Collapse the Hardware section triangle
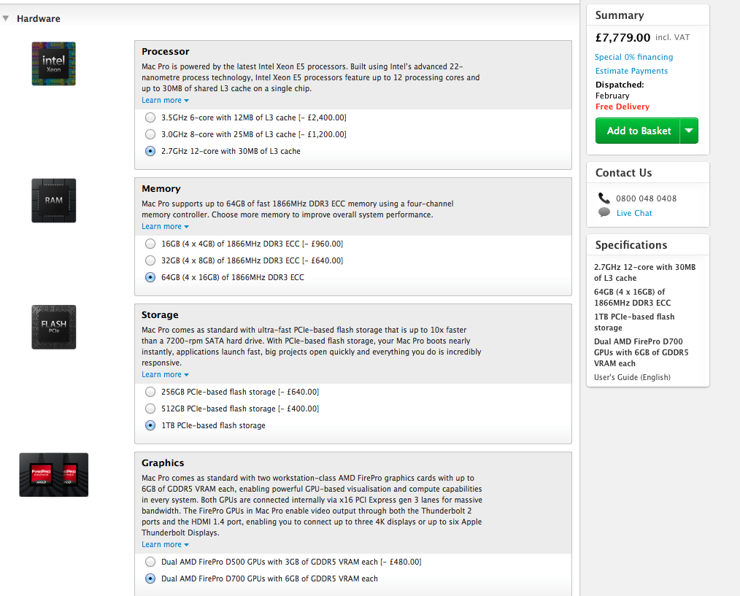Image resolution: width=740 pixels, height=596 pixels. pyautogui.click(x=6, y=18)
